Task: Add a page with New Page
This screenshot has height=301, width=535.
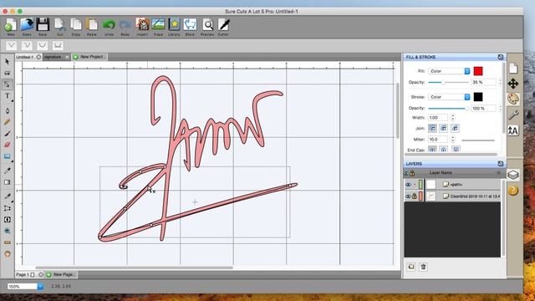Action: pyautogui.click(x=61, y=274)
